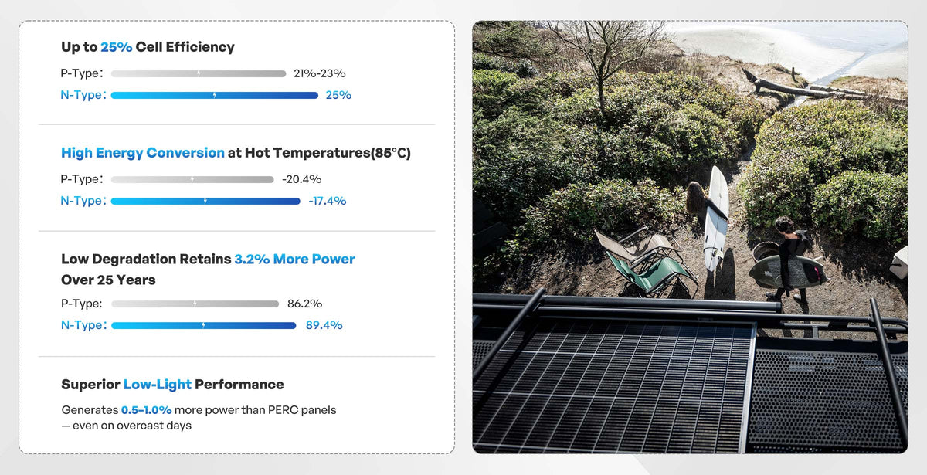Click the "3.2% More Power" highlighted text

pos(294,260)
